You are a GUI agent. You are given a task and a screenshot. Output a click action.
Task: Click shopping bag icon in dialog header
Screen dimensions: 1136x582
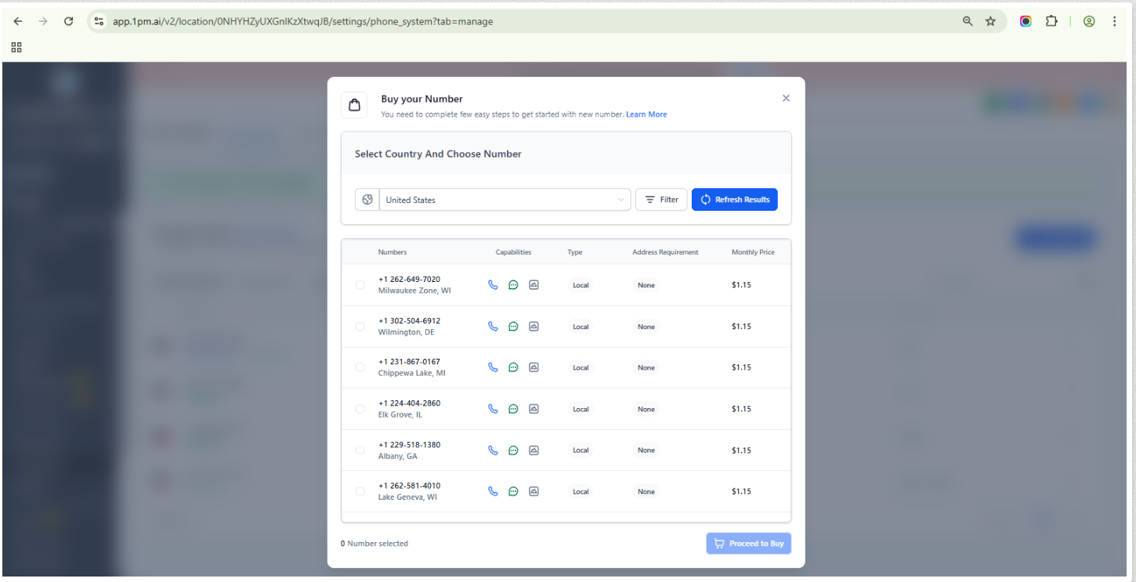click(x=354, y=105)
